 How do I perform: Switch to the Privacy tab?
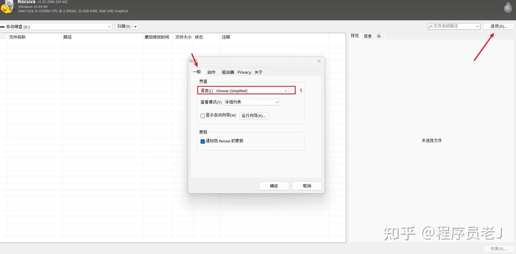pyautogui.click(x=244, y=72)
